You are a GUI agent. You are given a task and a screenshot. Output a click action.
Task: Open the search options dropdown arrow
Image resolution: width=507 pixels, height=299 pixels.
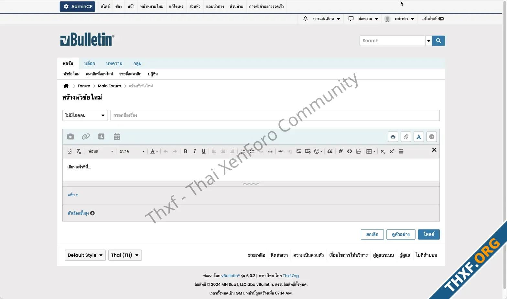[x=429, y=41]
